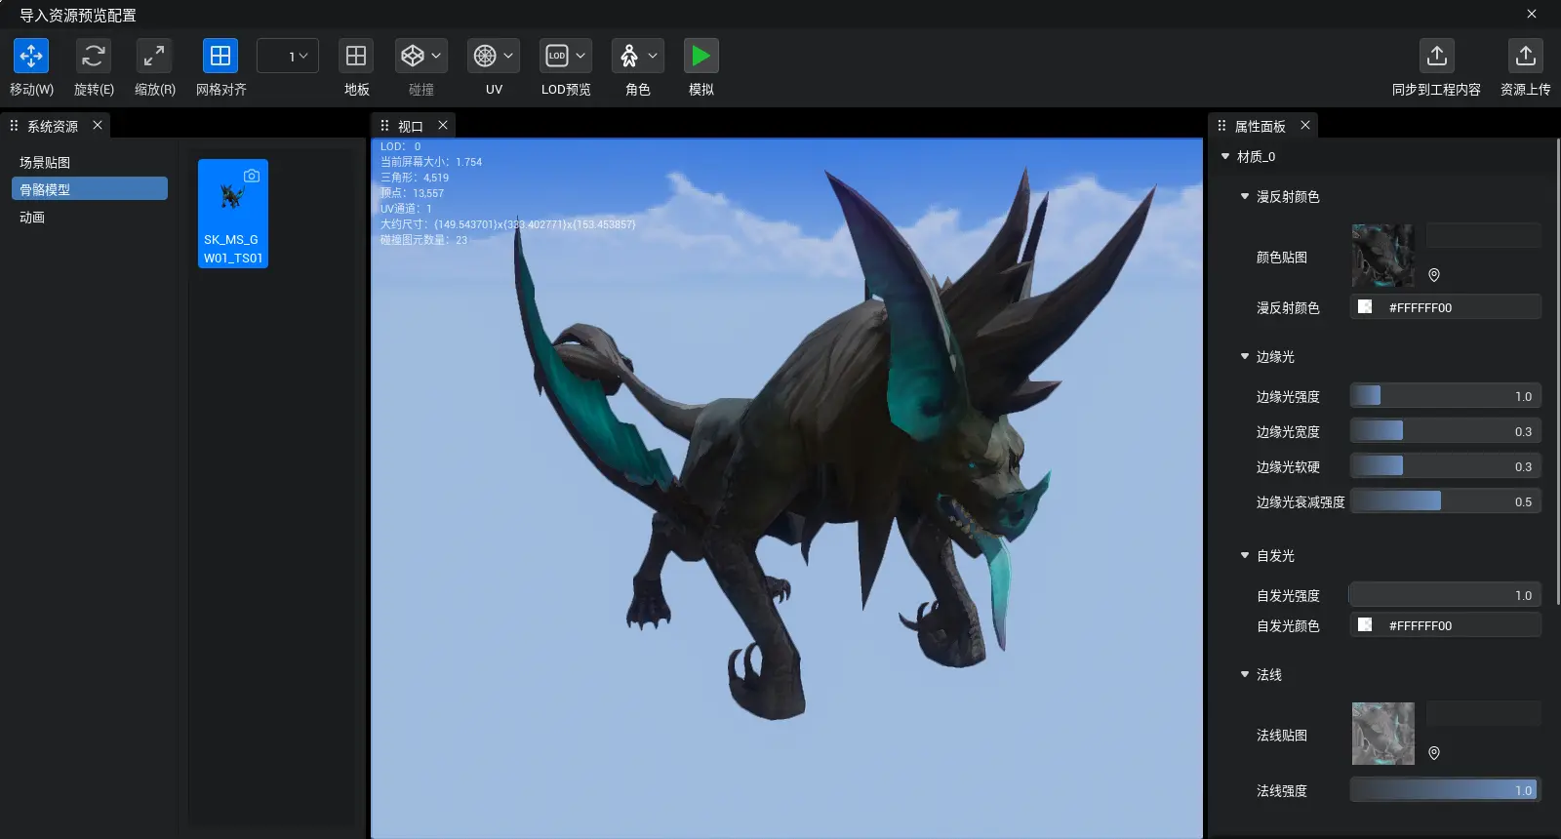The height and width of the screenshot is (839, 1561).
Task: Click the '顶点: 13,557' viewport stat
Action: point(412,193)
